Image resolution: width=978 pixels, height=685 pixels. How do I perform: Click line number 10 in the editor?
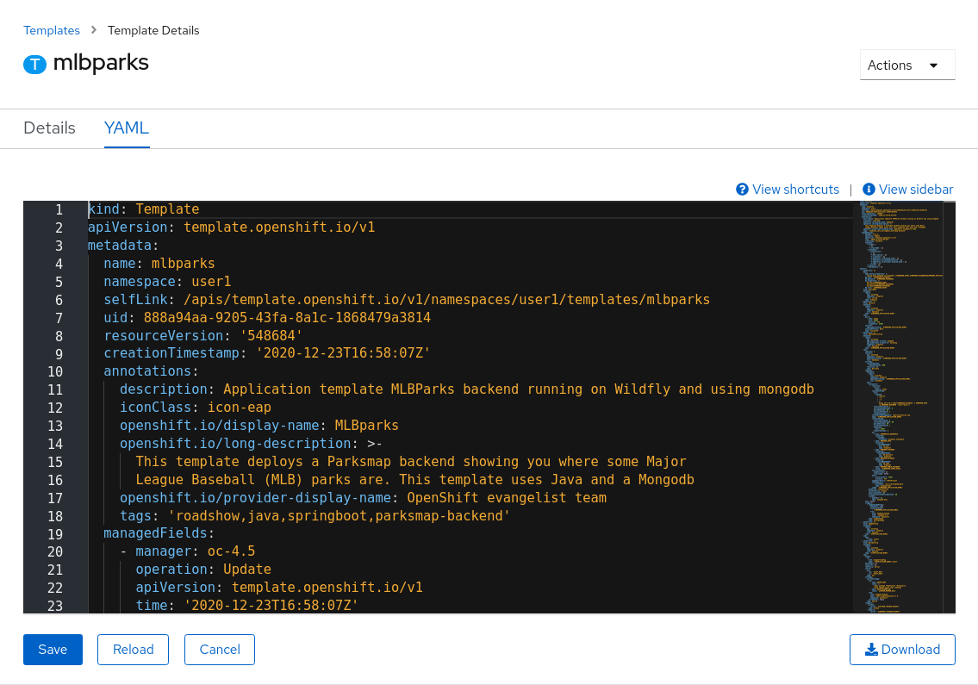pos(55,371)
